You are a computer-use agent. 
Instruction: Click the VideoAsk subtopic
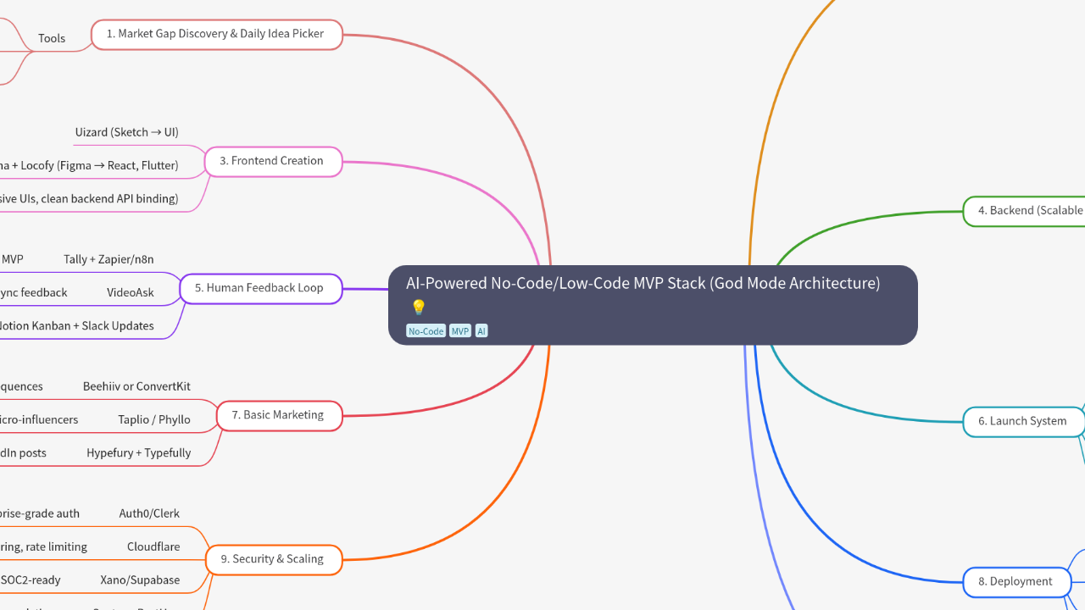click(131, 292)
